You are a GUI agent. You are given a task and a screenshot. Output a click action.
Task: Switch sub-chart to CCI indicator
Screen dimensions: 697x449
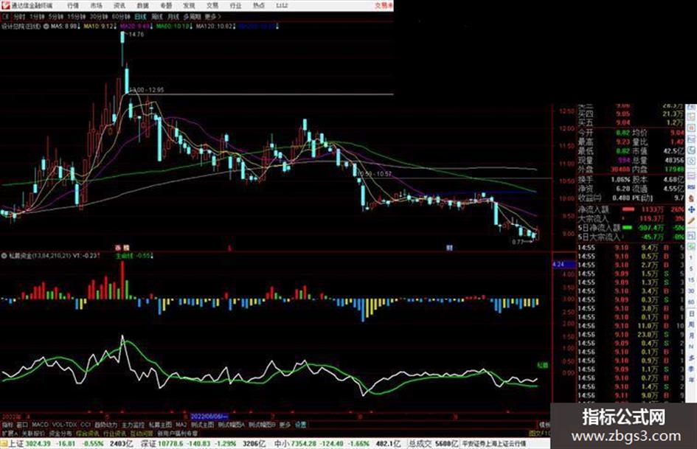(x=86, y=425)
